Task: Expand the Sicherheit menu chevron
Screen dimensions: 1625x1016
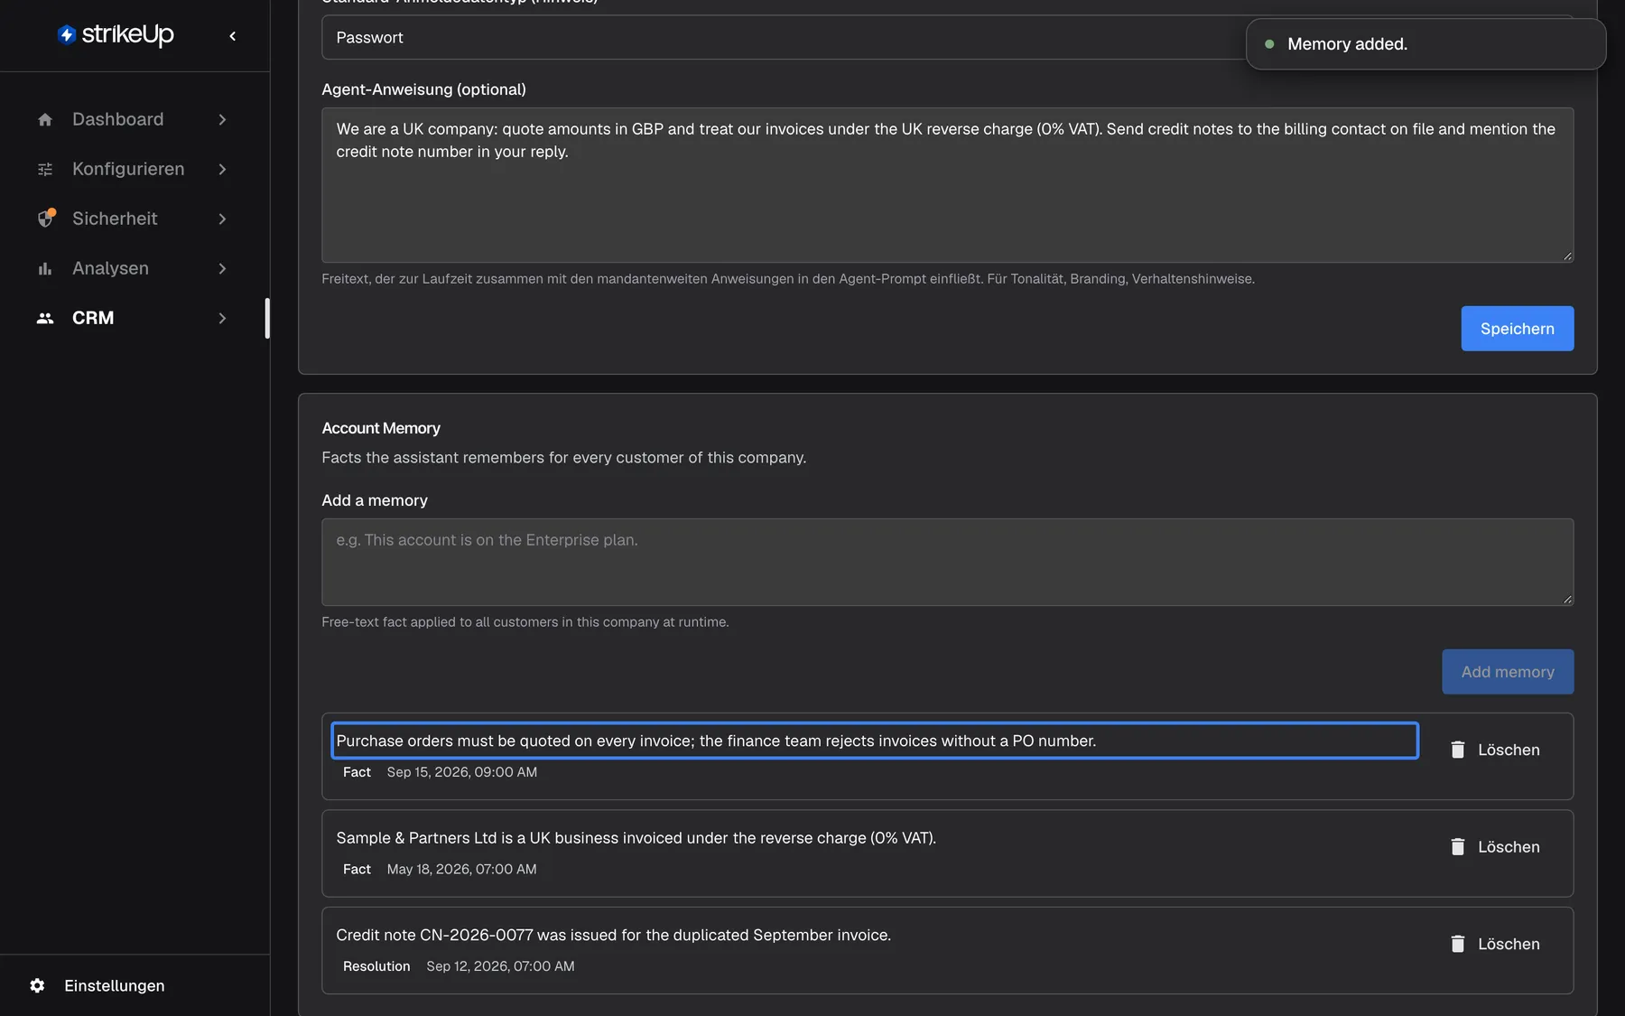Action: point(222,219)
